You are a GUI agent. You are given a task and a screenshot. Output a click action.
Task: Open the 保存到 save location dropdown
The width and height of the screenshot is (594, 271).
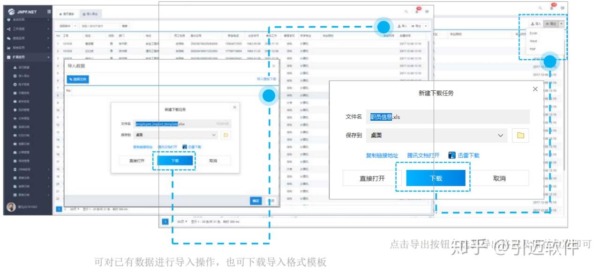point(436,135)
